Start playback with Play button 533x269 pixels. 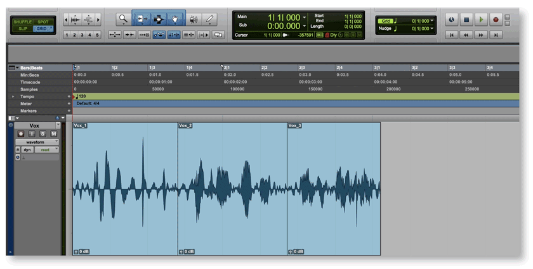coord(481,20)
